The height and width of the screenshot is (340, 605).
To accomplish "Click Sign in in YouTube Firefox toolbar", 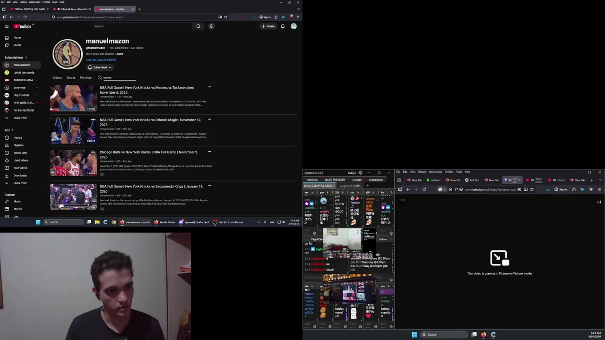I will click(x=265, y=17).
